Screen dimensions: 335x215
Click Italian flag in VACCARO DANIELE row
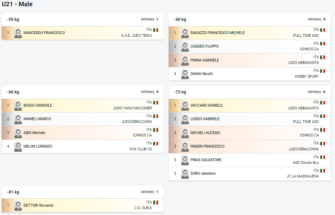pyautogui.click(x=322, y=102)
